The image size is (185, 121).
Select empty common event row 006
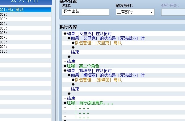pyautogui.click(x=26, y=33)
